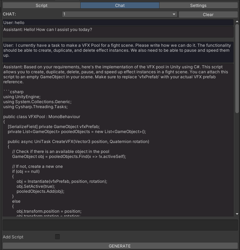Click the 'CHAT:' label
Screen dimensions: 240x250
[9, 14]
